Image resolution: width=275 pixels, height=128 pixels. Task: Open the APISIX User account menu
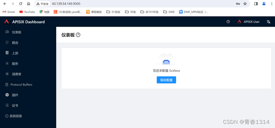248,21
